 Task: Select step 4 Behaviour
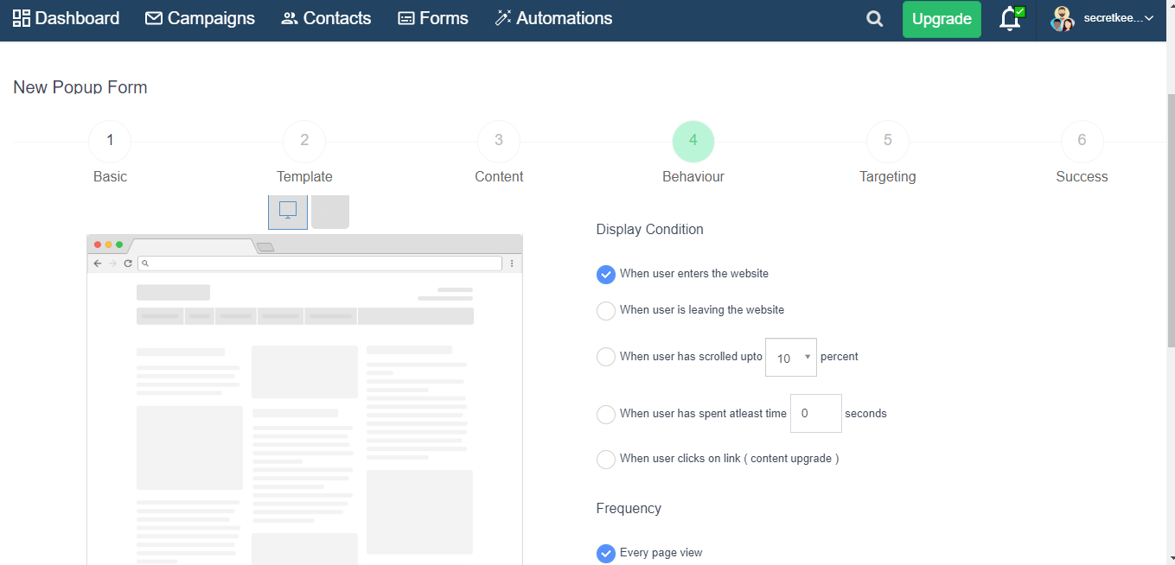[x=693, y=142]
